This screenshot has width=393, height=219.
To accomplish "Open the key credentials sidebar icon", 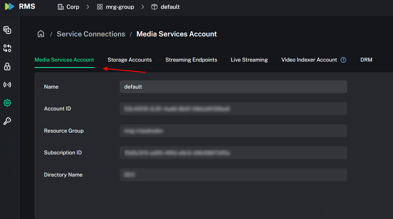I will click(x=7, y=121).
